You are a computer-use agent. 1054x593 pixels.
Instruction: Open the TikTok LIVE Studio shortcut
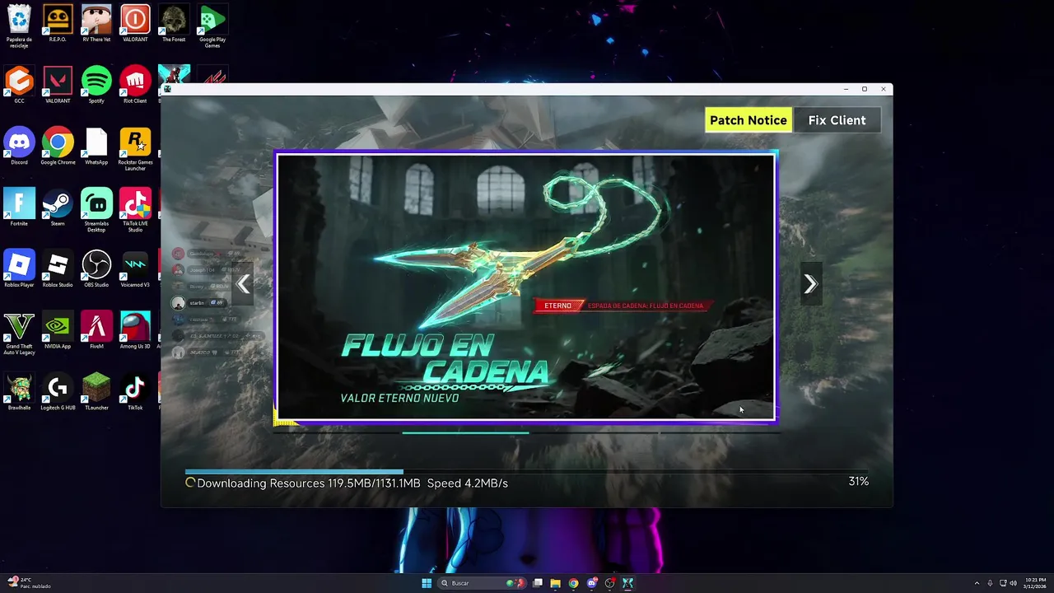click(135, 210)
